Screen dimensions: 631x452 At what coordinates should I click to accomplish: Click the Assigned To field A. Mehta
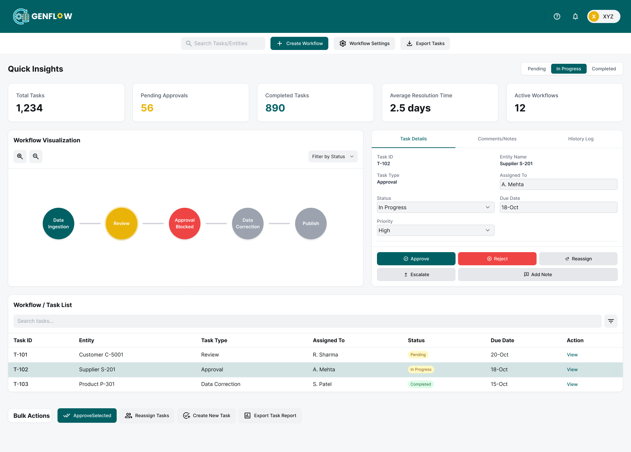coord(558,184)
